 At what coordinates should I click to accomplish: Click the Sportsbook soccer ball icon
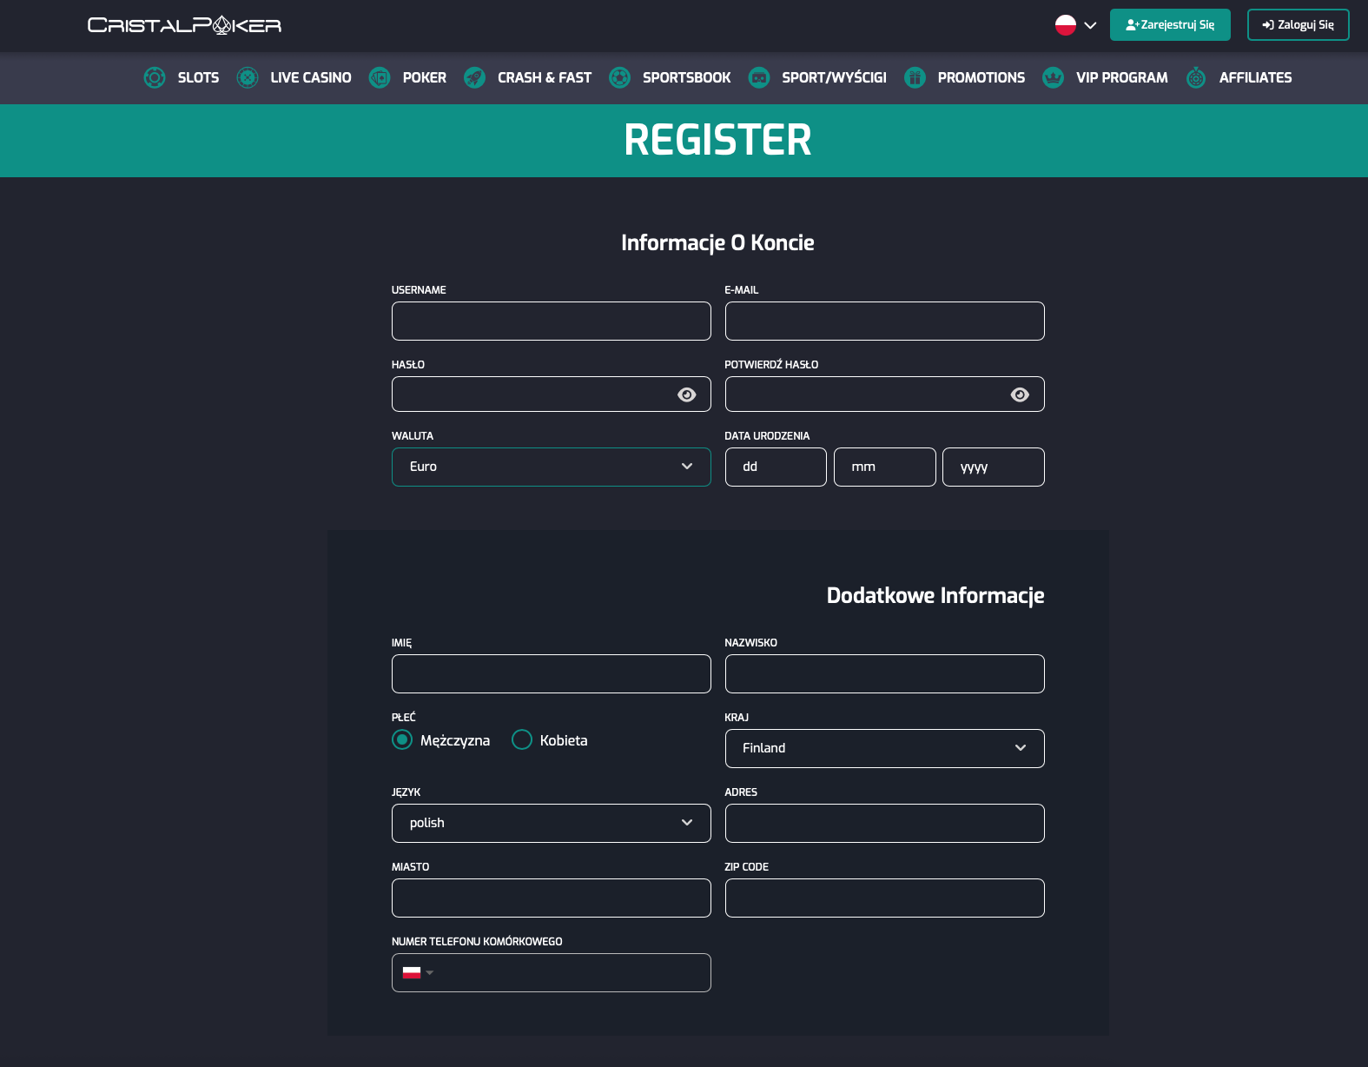[619, 77]
